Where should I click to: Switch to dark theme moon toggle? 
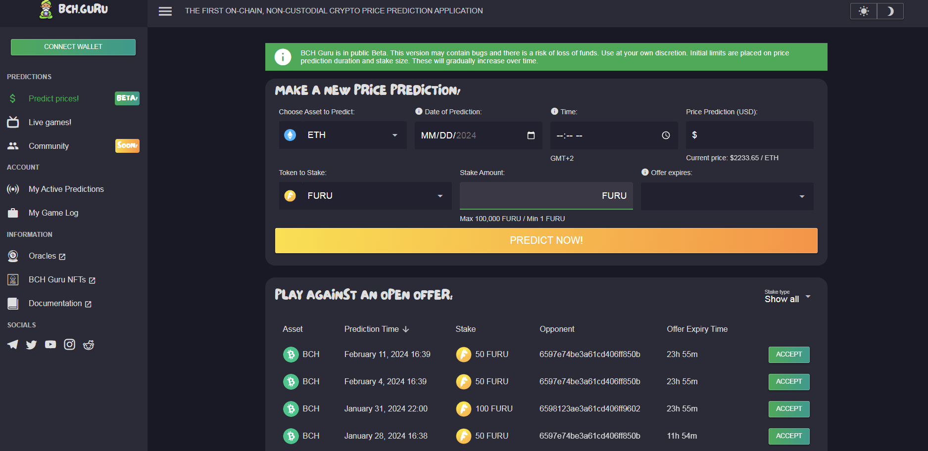[890, 11]
